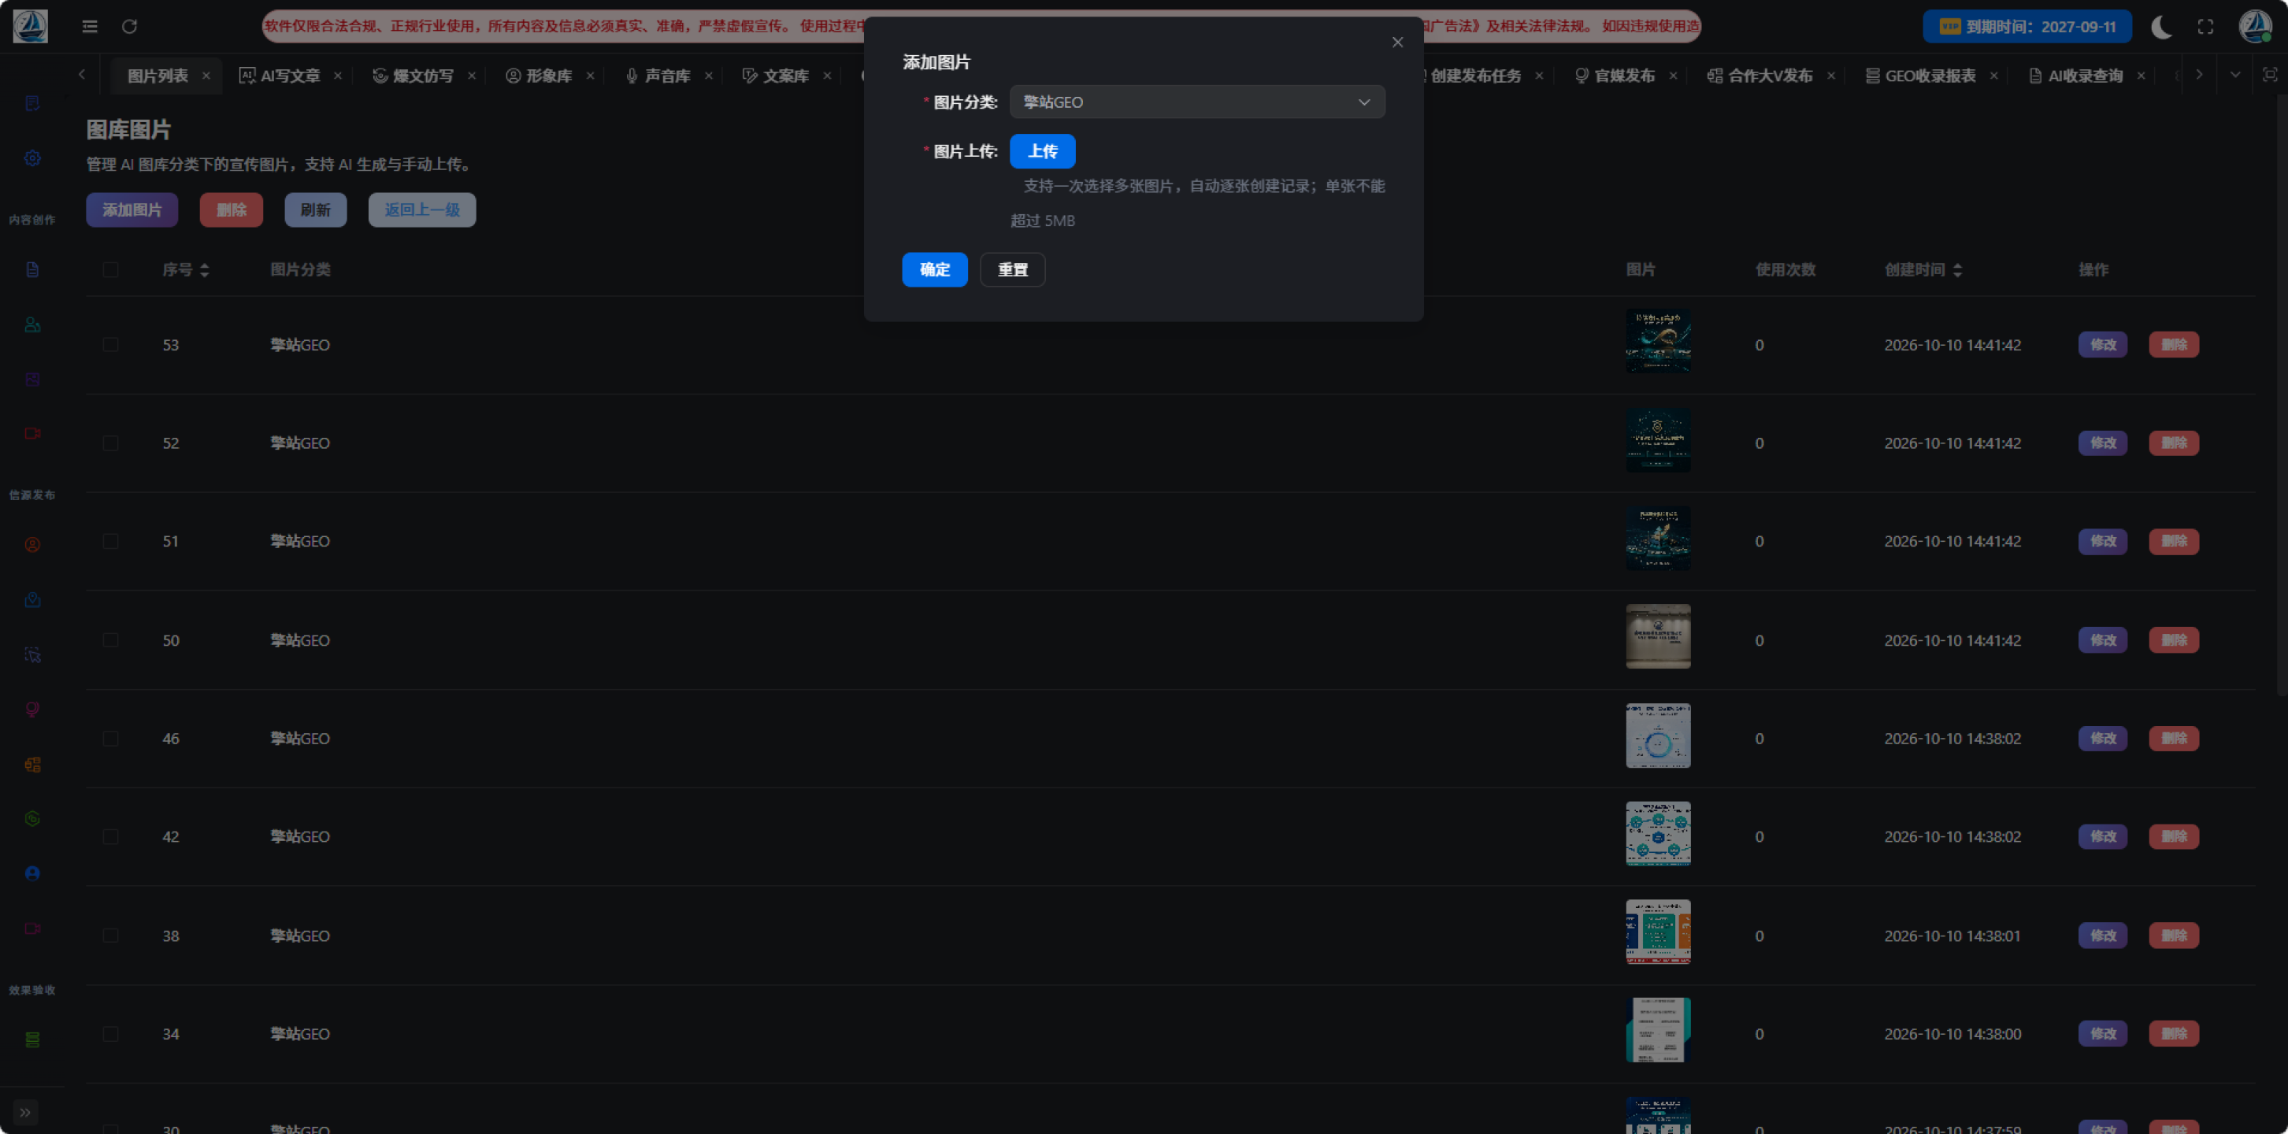Expand the sidebar with double-chevron icon
2288x1134 pixels.
point(25,1112)
